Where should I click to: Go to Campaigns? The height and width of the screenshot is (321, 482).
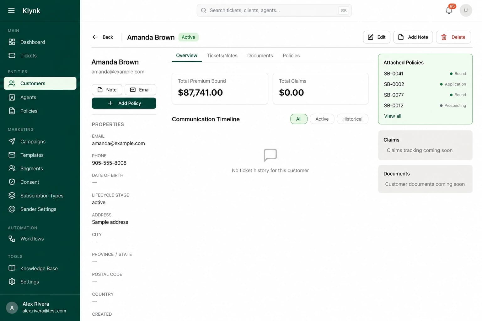pyautogui.click(x=40, y=141)
